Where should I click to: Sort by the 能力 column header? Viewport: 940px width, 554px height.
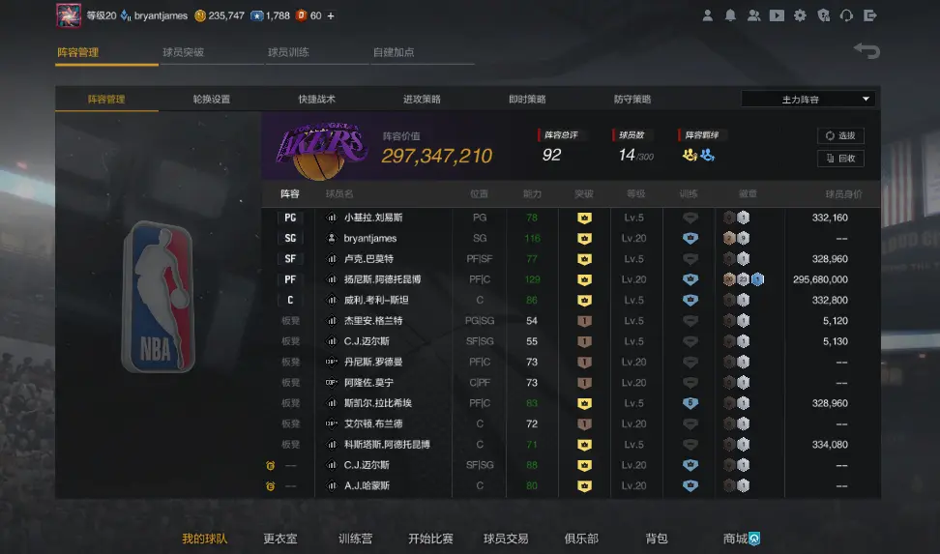(532, 193)
